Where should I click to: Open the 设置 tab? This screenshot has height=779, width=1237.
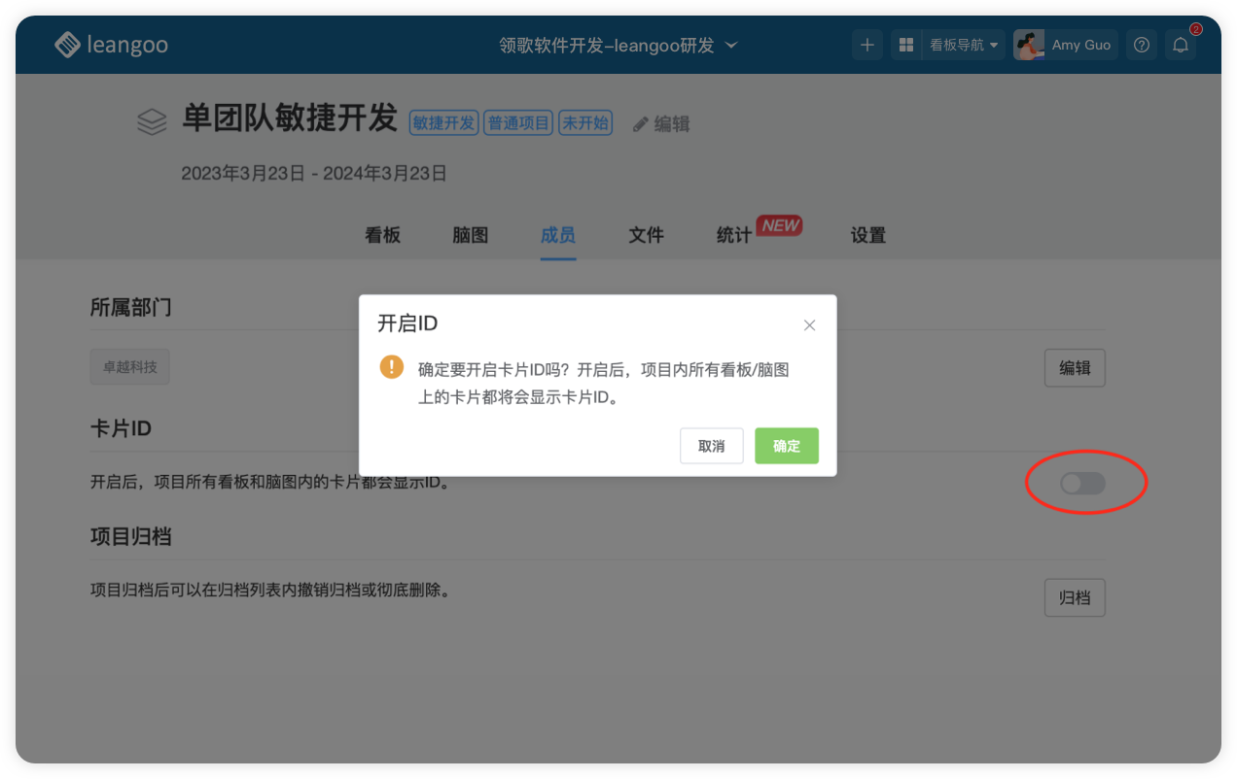click(x=867, y=235)
